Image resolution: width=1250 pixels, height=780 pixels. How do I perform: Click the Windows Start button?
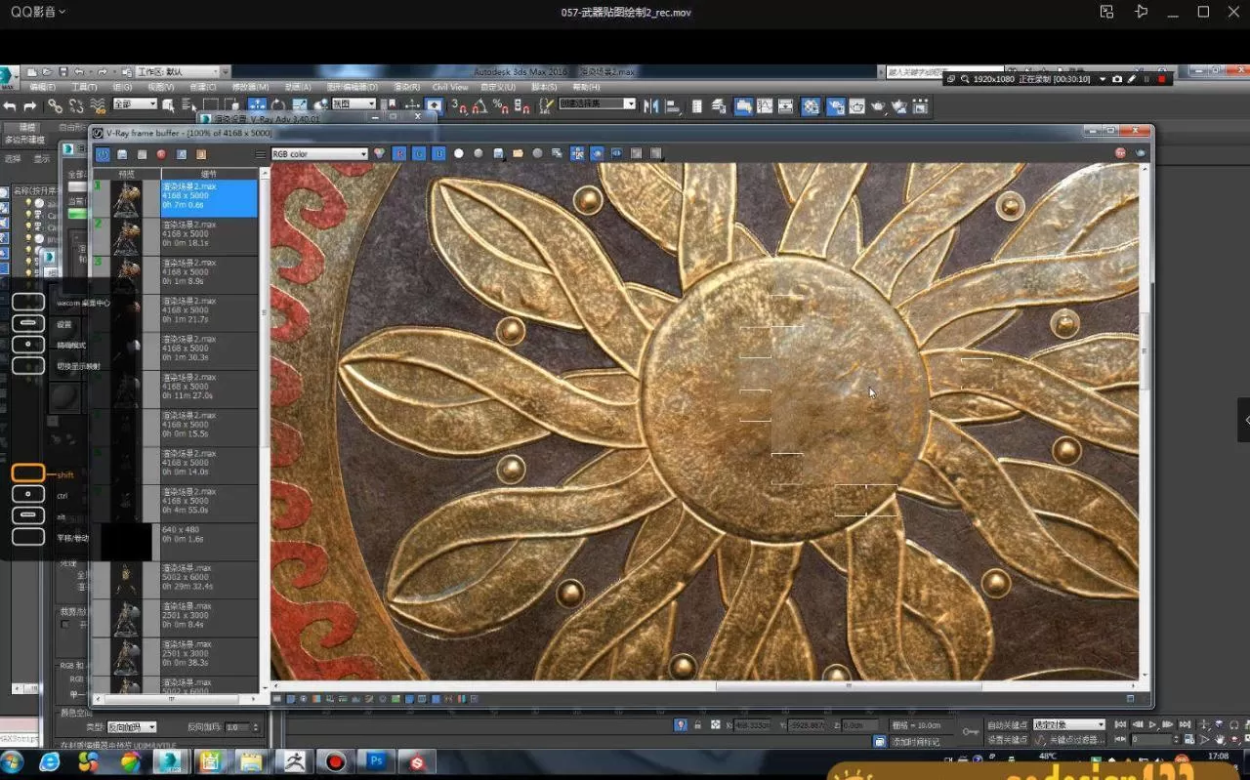coord(13,761)
